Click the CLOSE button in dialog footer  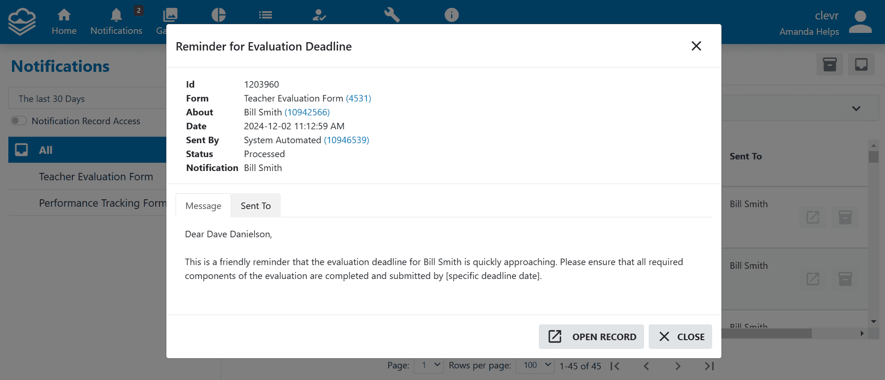(x=680, y=336)
